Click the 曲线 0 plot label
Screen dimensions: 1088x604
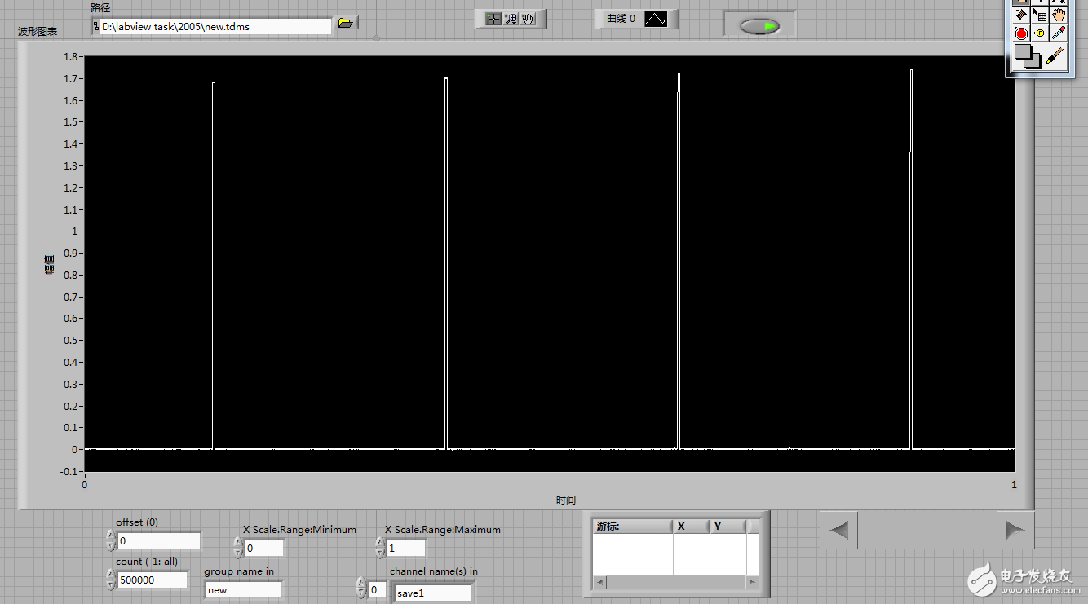pyautogui.click(x=621, y=19)
